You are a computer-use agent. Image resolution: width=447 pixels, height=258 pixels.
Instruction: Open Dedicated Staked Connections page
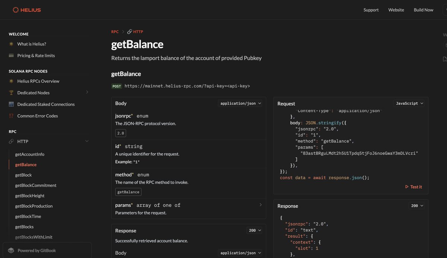click(x=46, y=104)
